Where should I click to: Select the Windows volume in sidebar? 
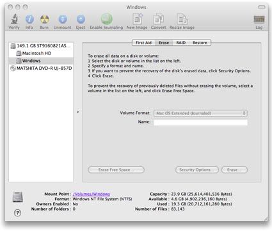tap(41, 61)
